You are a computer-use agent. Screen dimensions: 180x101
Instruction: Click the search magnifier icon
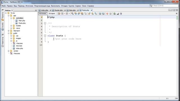pos(151,6)
